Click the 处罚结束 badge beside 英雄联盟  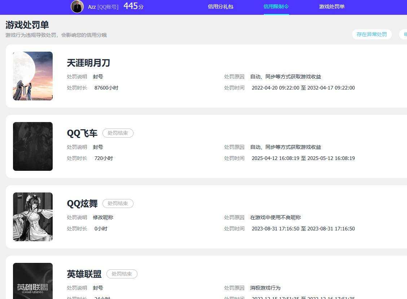tap(122, 274)
